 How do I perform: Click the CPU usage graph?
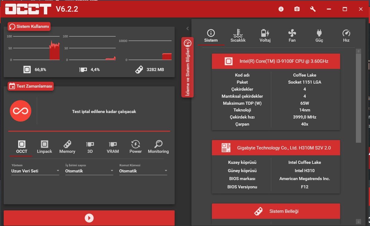pos(33,48)
